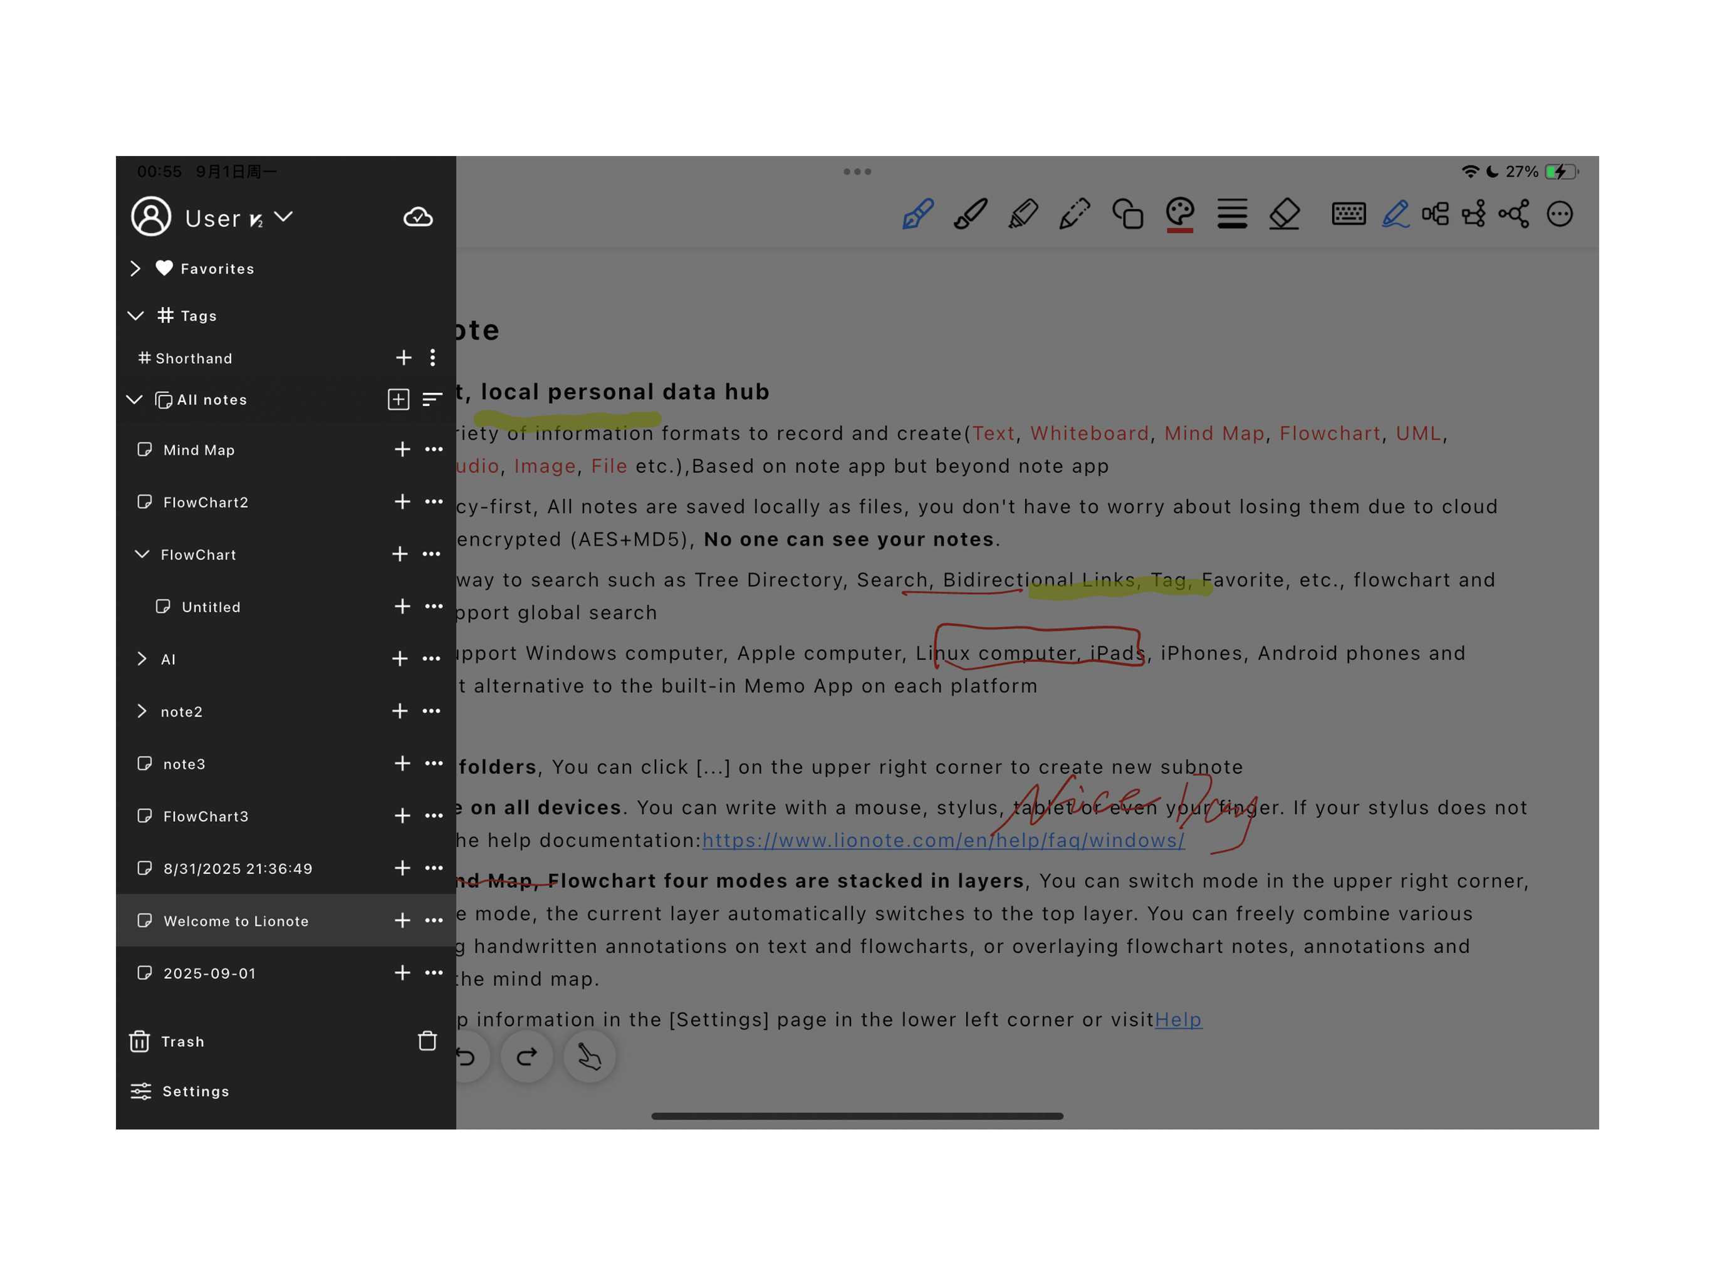Switch to flowchart mode
Viewport: 1712px width, 1283px height.
tap(1474, 214)
